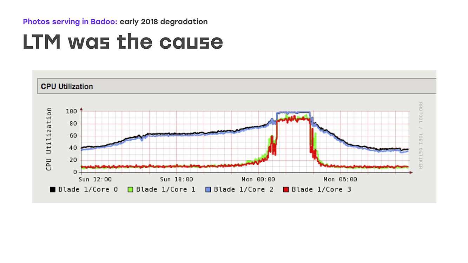
Task: Select the 'Blade 1/Core 1' legend label
Action: (166, 189)
